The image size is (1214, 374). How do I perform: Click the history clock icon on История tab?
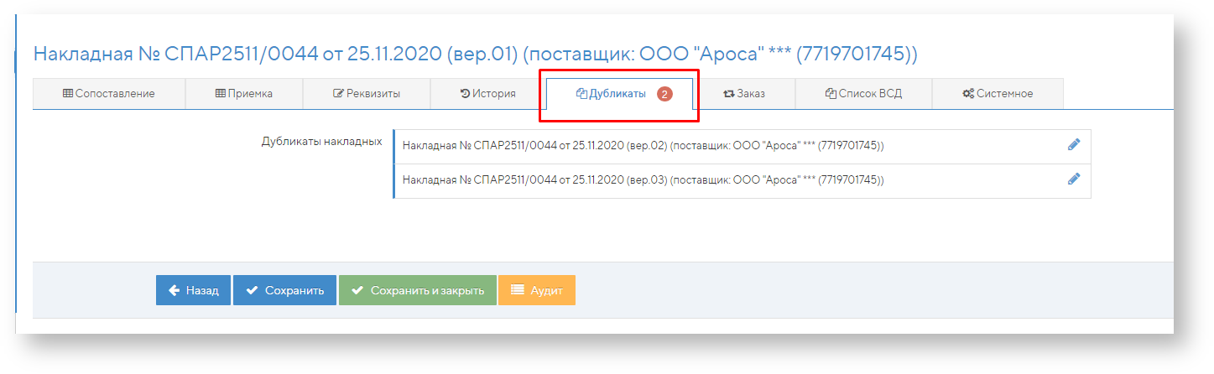coord(465,94)
